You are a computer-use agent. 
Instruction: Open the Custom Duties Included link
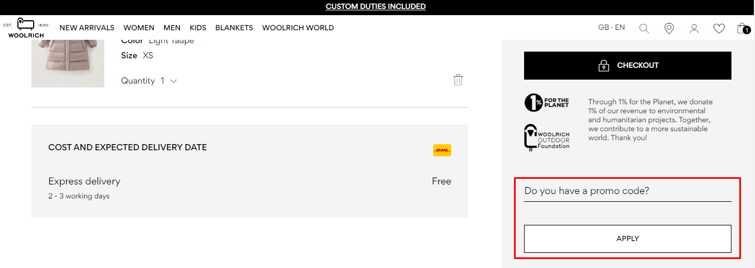pos(376,7)
